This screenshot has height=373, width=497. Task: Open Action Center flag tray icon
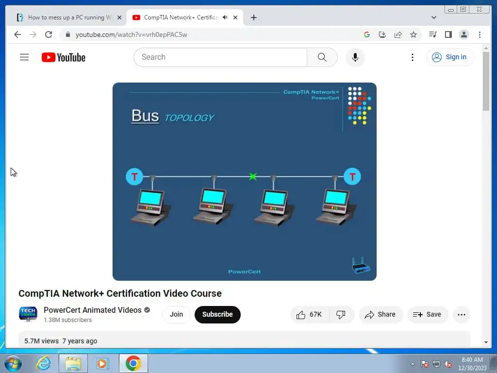tap(424, 364)
